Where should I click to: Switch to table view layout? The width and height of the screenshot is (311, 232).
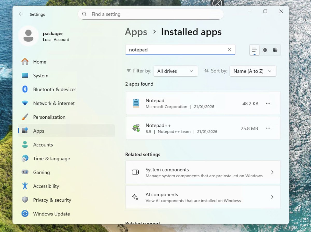[x=275, y=50]
